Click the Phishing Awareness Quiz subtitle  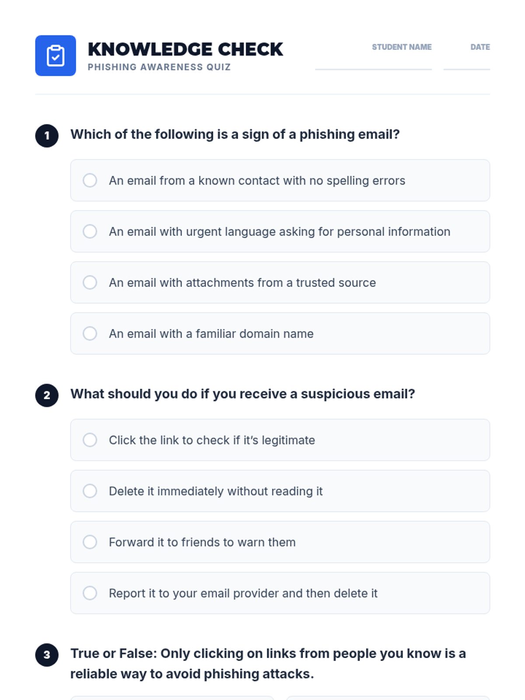[159, 67]
